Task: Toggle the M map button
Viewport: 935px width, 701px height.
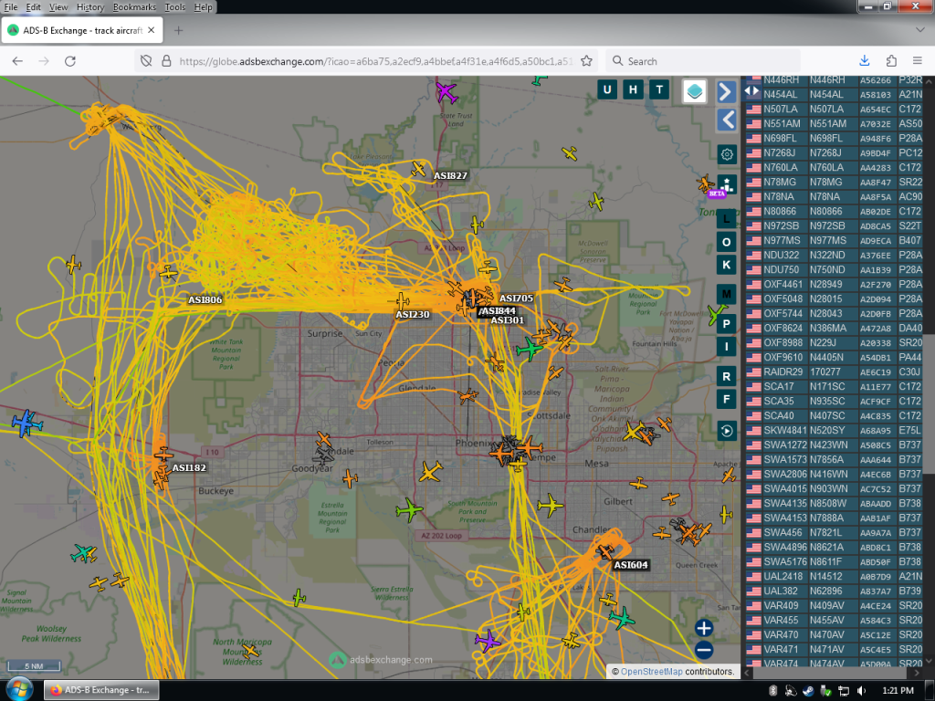Action: 726,294
